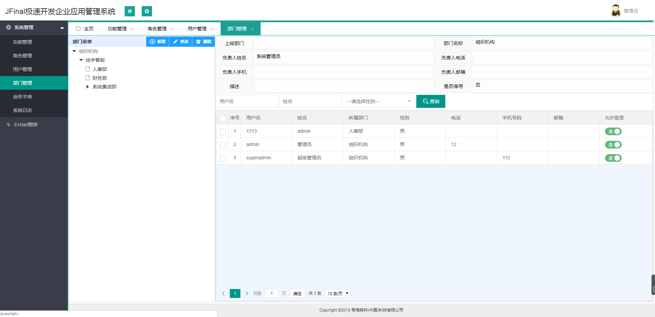Click the 描述 field
This screenshot has height=317, width=655.
344,86
